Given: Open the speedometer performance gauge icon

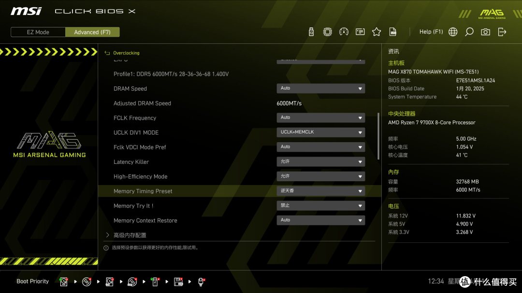Looking at the screenshot, I should [344, 32].
